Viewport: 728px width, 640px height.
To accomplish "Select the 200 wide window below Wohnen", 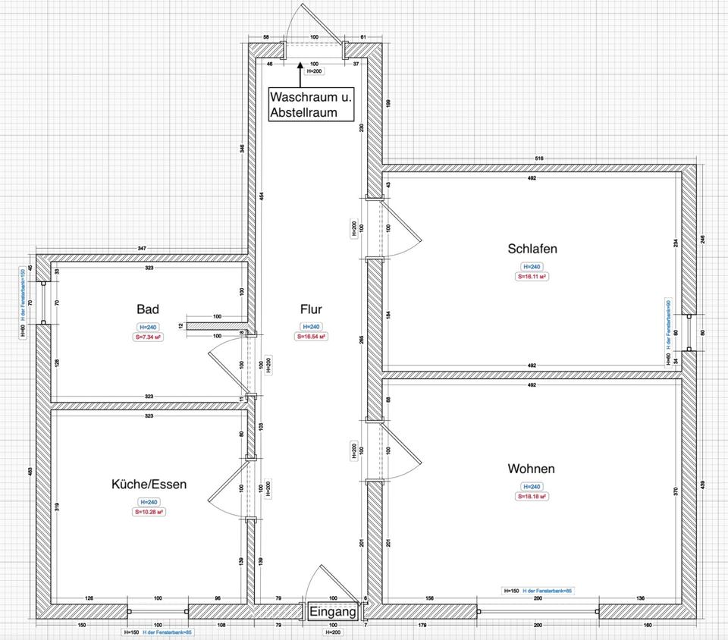I will click(538, 610).
